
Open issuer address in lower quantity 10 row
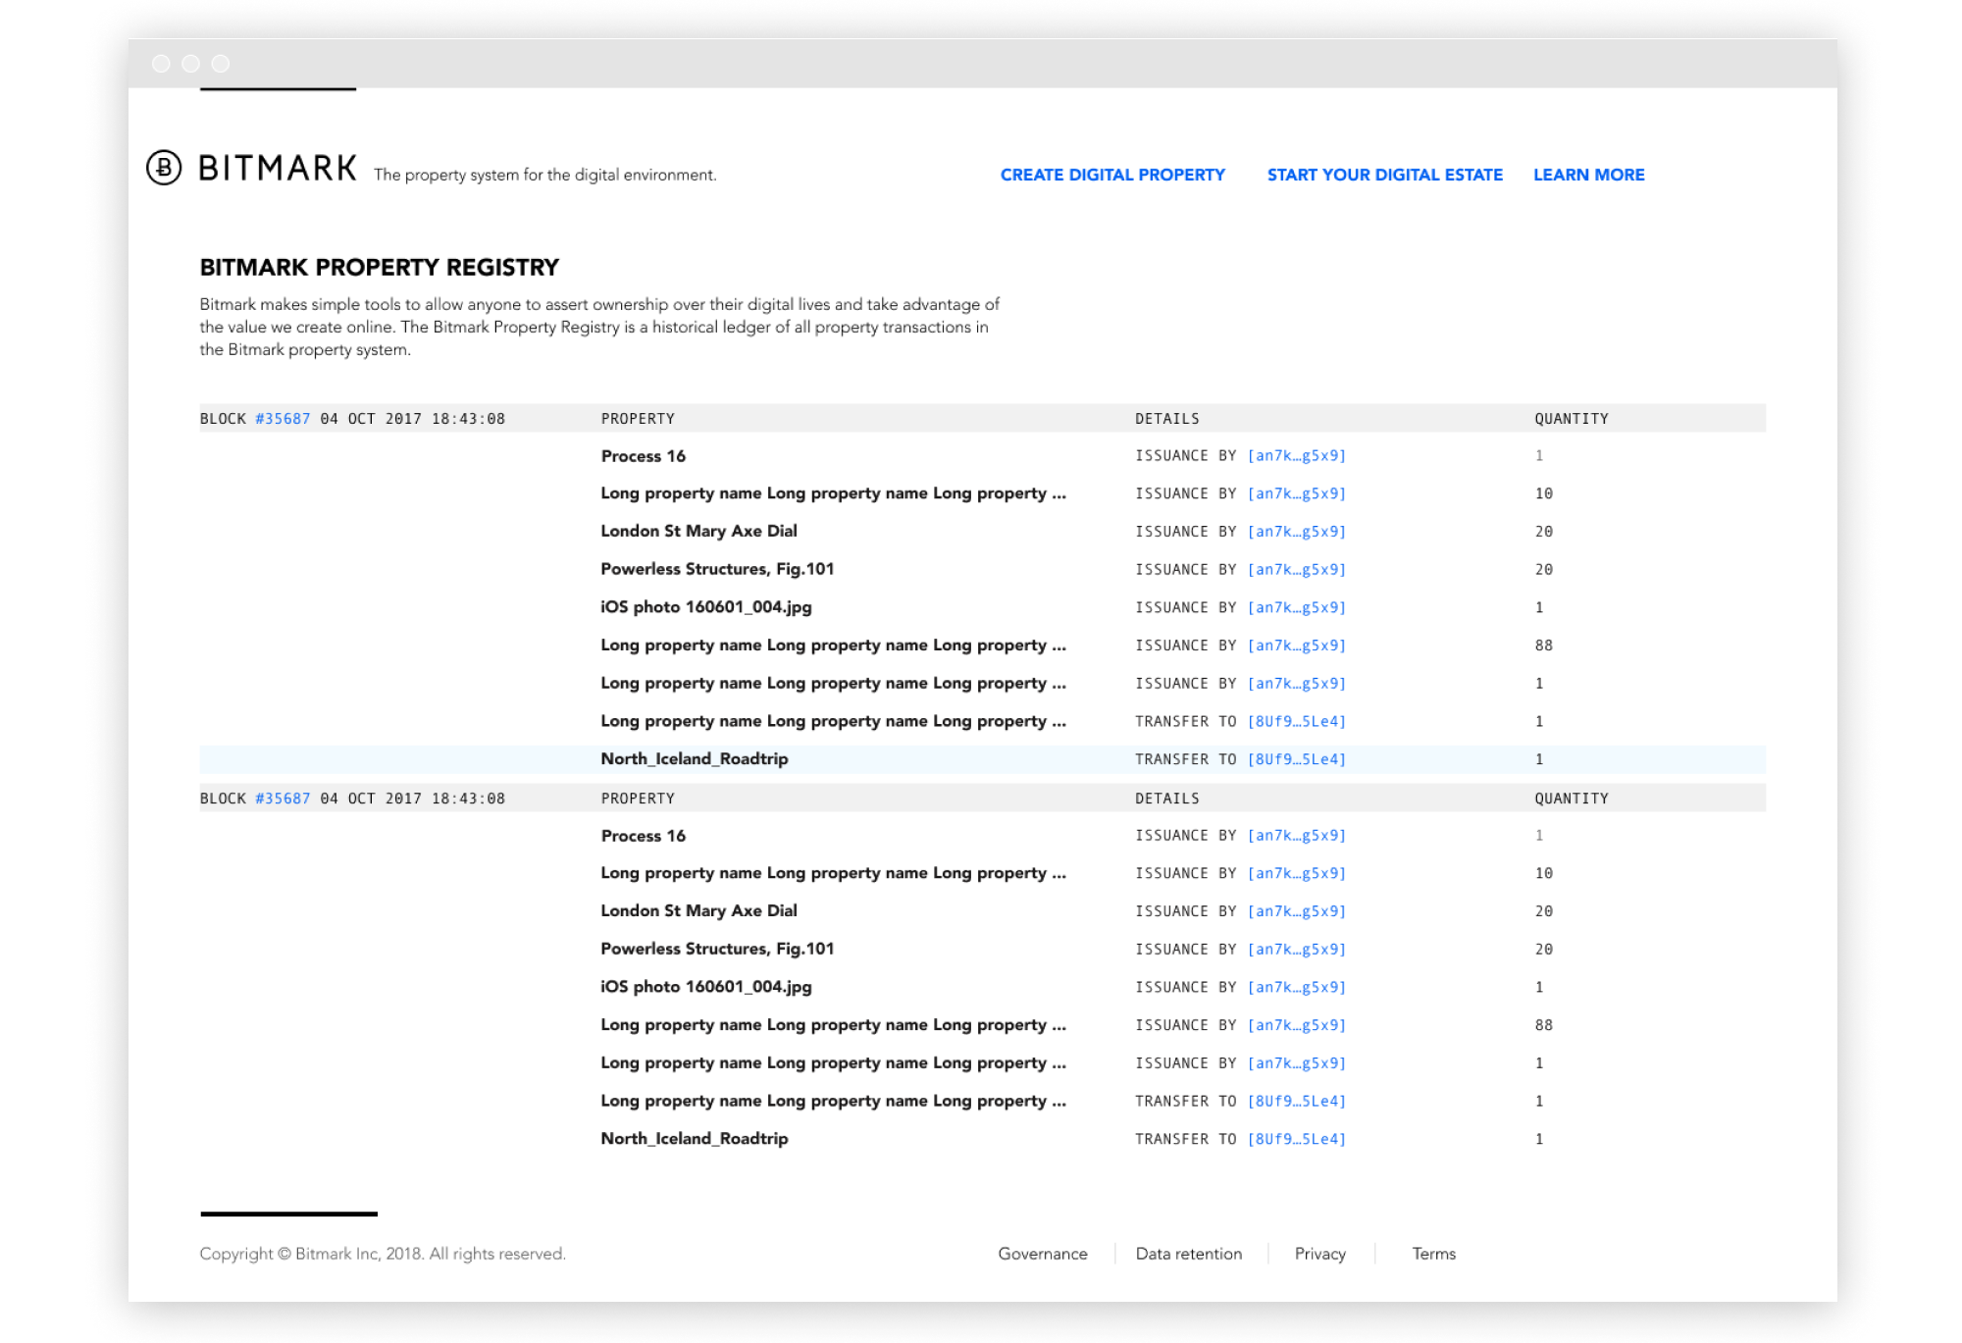point(1297,874)
